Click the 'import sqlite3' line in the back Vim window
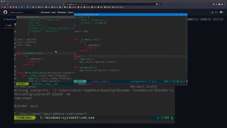Image resolution: width=227 pixels, height=128 pixels. coord(26,39)
